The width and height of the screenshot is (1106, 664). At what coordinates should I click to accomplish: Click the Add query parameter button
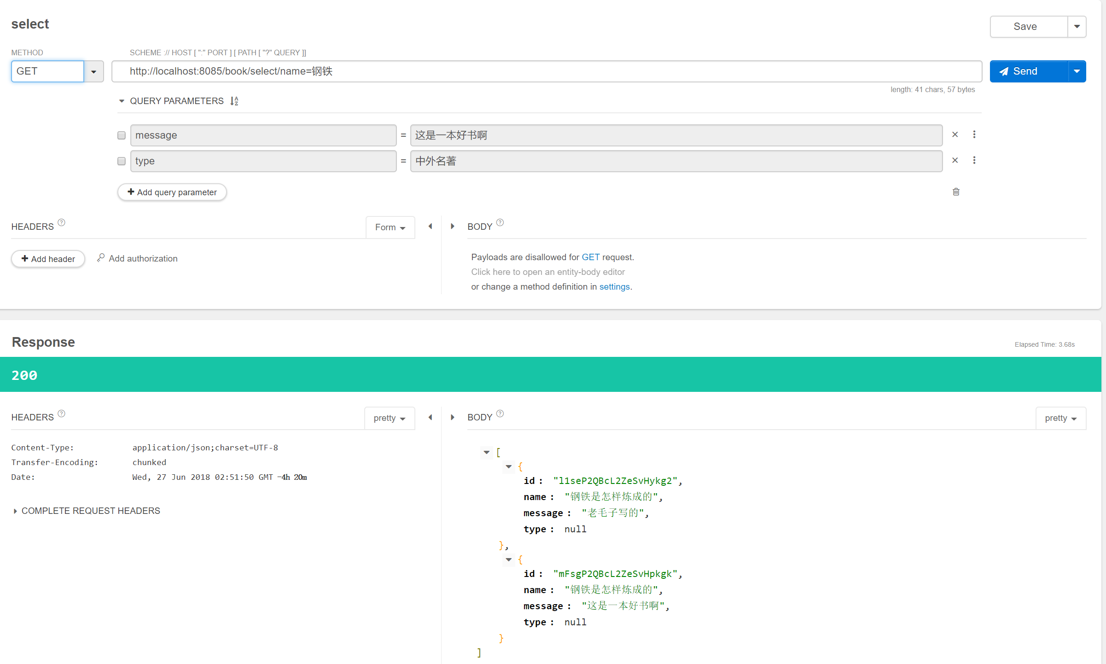pyautogui.click(x=172, y=192)
